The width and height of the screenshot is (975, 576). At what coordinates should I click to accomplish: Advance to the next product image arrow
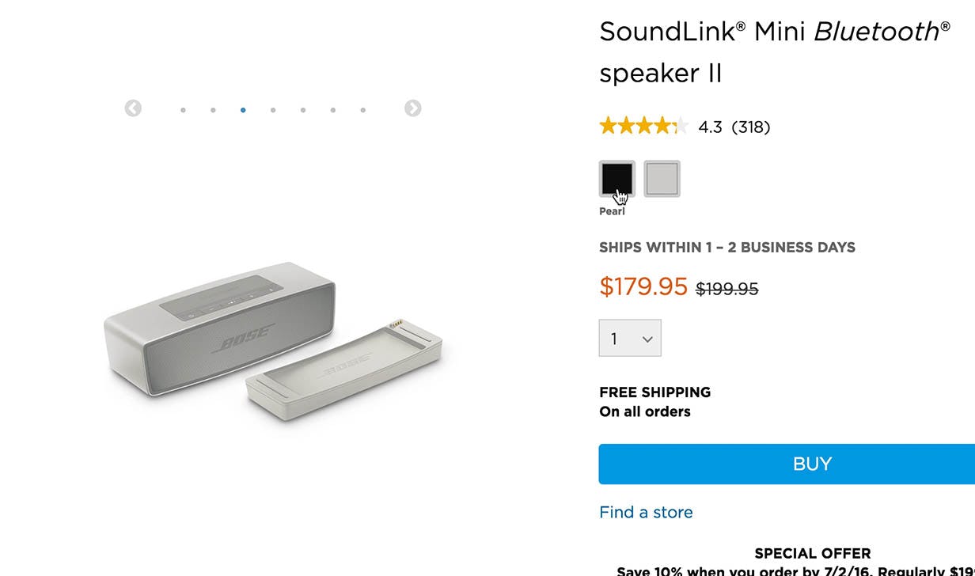[x=413, y=108]
